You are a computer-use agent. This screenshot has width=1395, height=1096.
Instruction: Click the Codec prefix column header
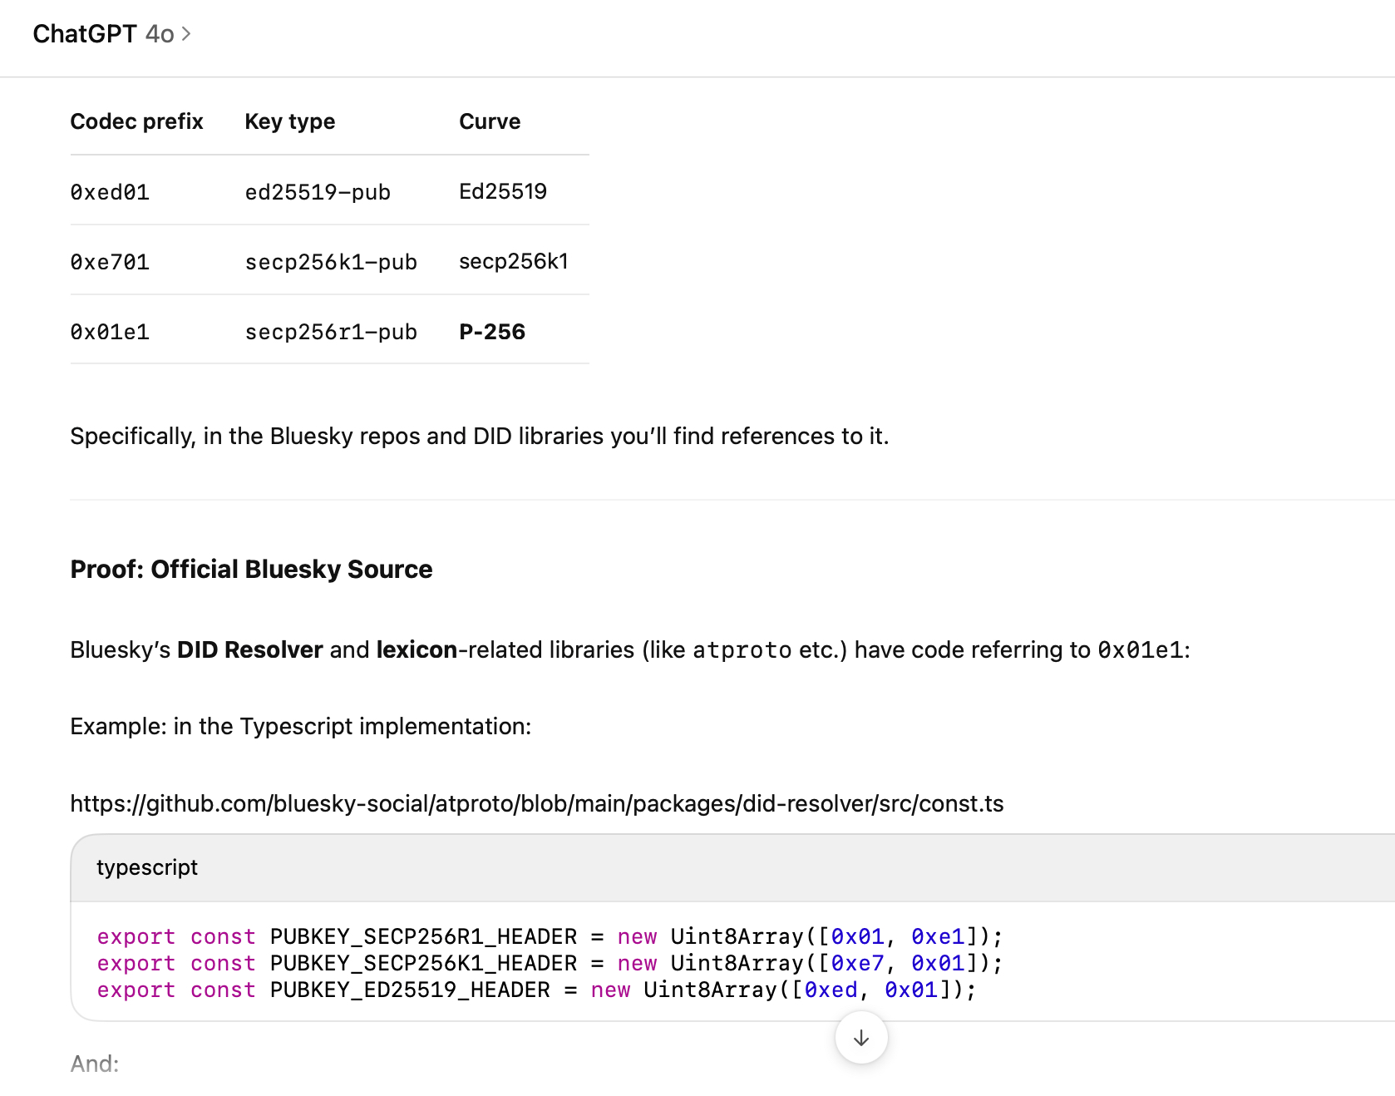136,121
